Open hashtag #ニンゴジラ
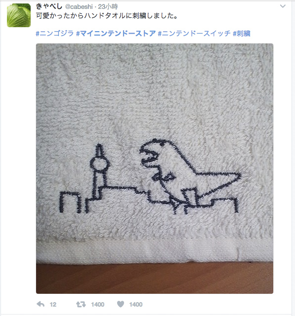The height and width of the screenshot is (316, 295). [x=55, y=33]
